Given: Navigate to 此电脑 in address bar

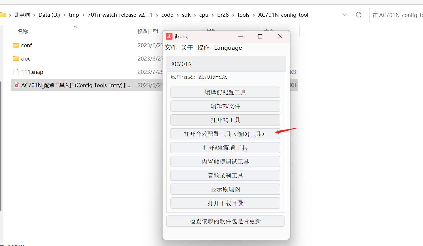Looking at the screenshot, I should click(x=22, y=15).
